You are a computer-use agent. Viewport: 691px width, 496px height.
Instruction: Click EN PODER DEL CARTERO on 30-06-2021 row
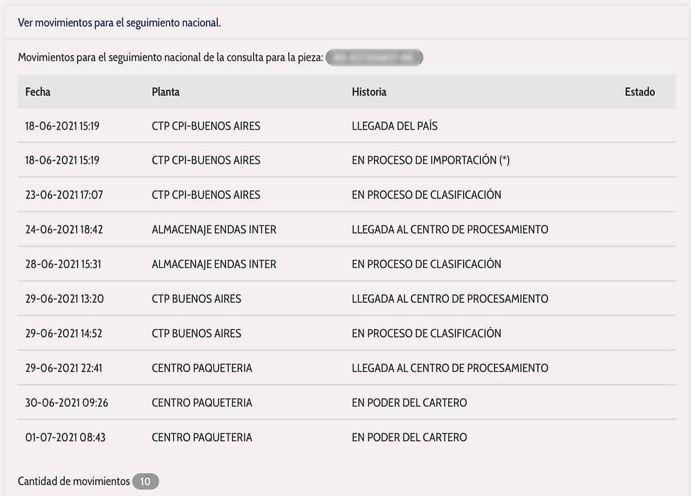(410, 402)
